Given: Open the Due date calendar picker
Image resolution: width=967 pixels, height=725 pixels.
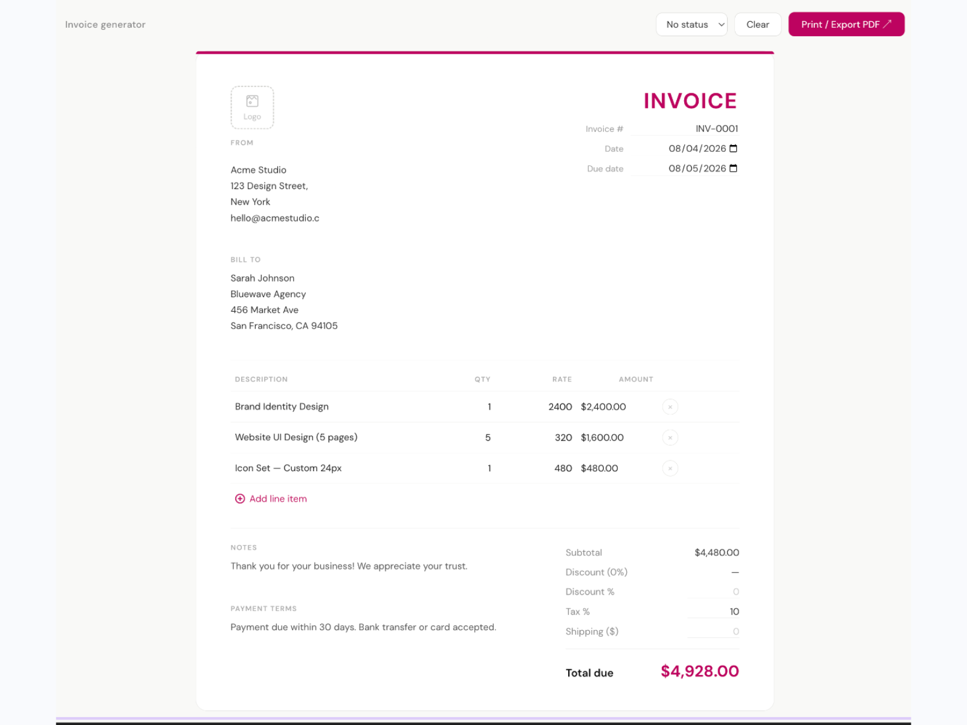Looking at the screenshot, I should coord(733,169).
